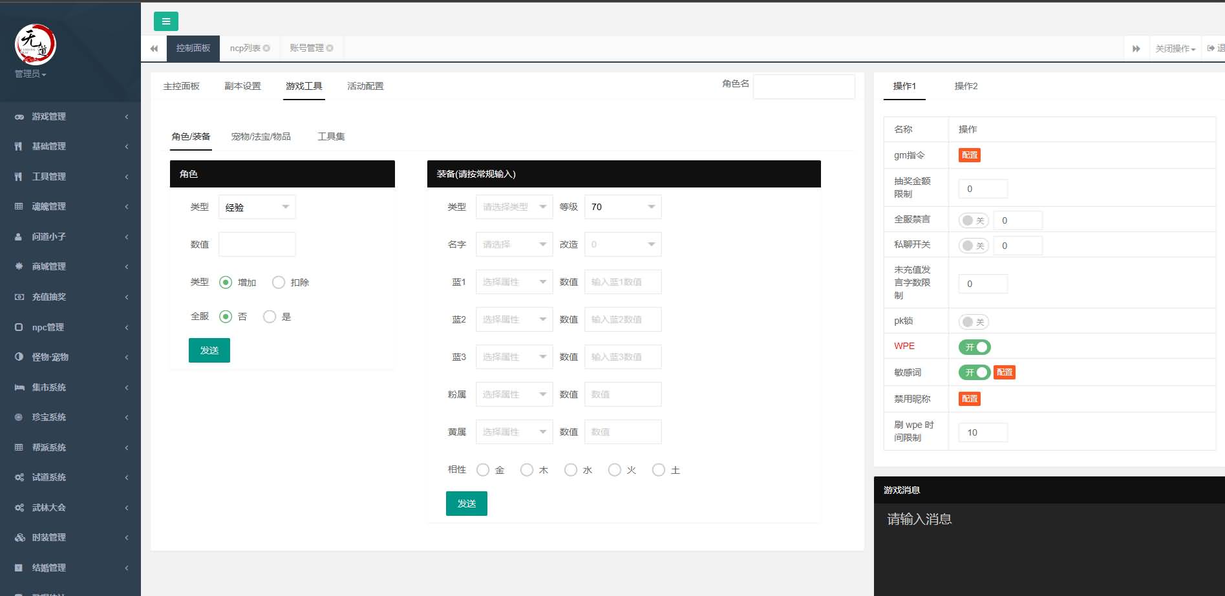The height and width of the screenshot is (596, 1225).
Task: Turn off the WPE switch
Action: [x=974, y=347]
